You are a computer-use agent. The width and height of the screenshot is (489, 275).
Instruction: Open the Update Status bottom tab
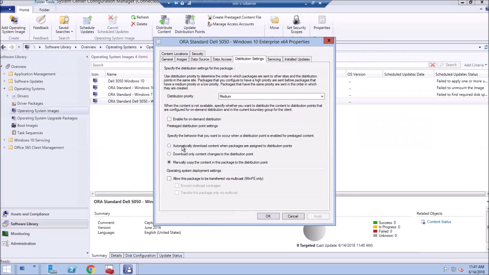pyautogui.click(x=171, y=256)
